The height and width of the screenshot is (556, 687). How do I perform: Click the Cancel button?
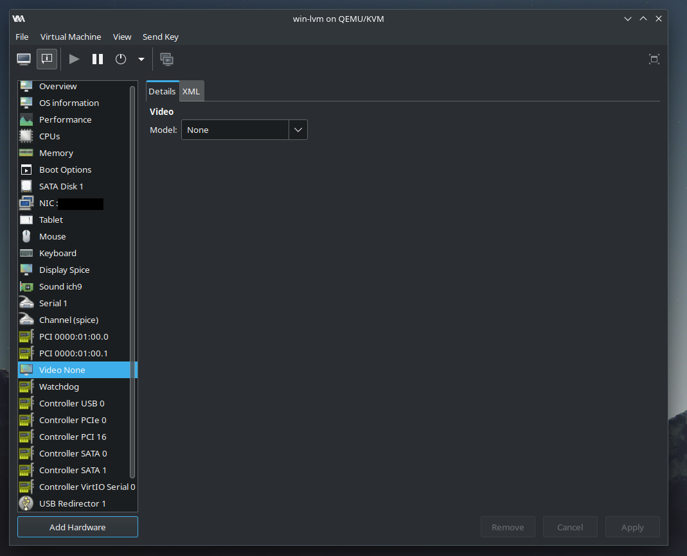pos(569,527)
